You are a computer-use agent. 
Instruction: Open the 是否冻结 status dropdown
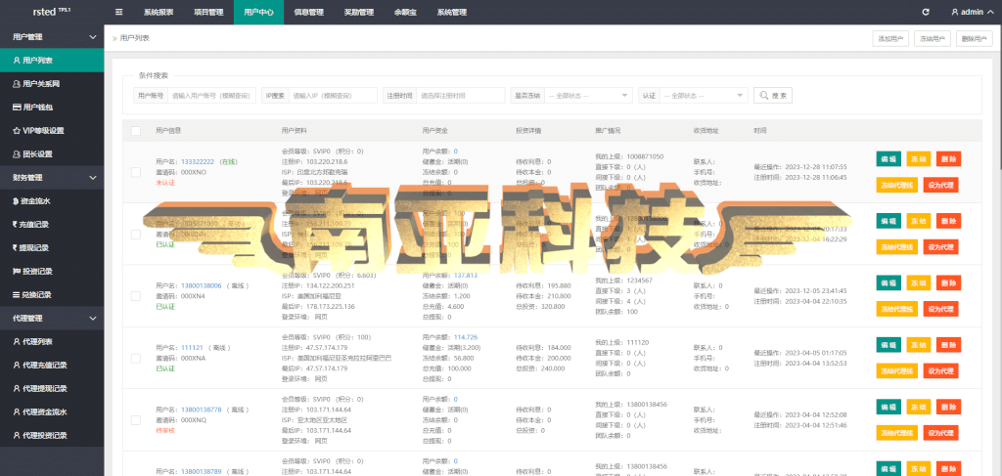[x=588, y=95]
